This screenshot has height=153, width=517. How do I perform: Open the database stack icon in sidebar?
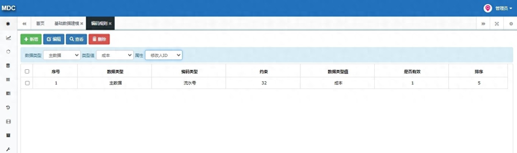pos(8,66)
